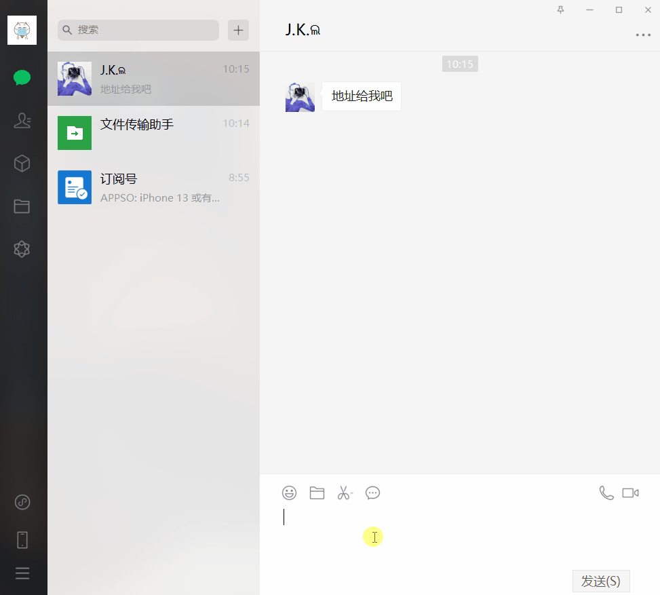Open the emoji picker
The height and width of the screenshot is (595, 660).
click(x=290, y=493)
